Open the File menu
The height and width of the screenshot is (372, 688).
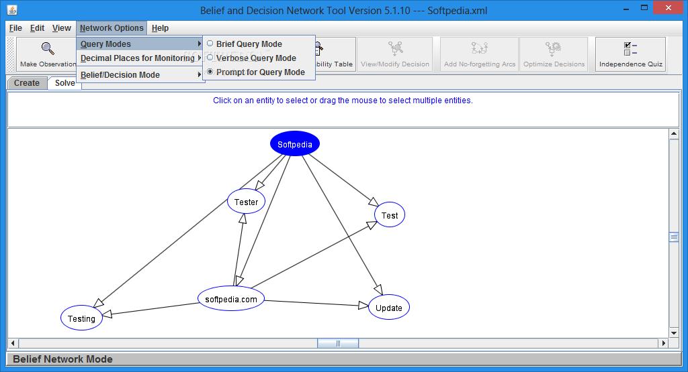15,28
